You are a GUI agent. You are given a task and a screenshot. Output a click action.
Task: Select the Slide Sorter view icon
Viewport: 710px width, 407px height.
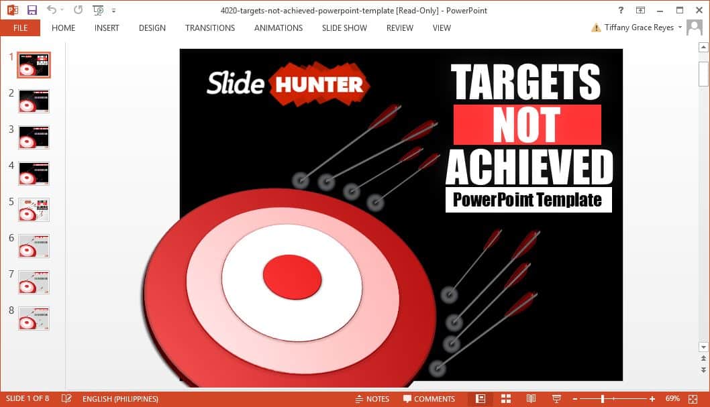[x=506, y=398]
